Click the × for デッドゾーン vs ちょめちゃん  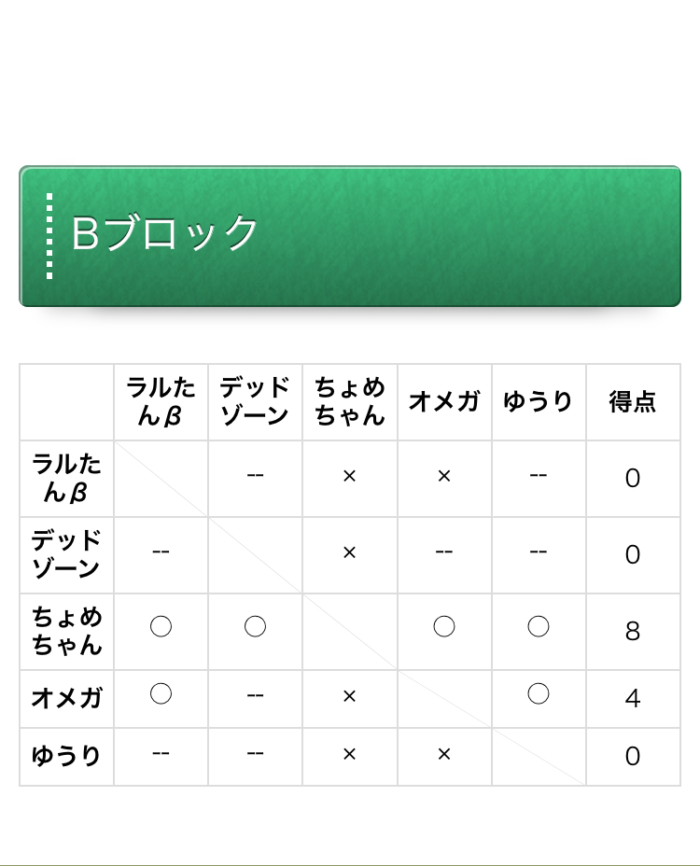point(349,552)
